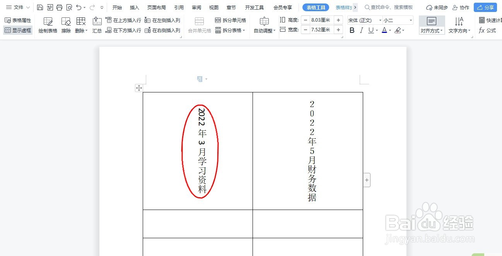The image size is (502, 256).
Task: Increase row height with plus button
Action: [338, 20]
